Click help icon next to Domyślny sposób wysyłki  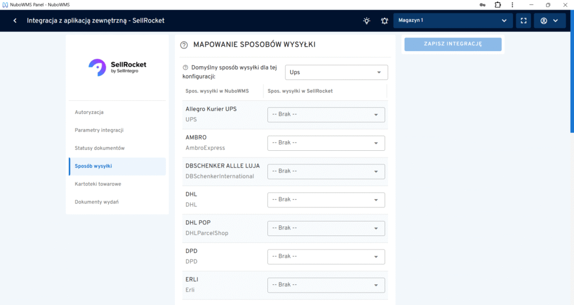click(186, 68)
